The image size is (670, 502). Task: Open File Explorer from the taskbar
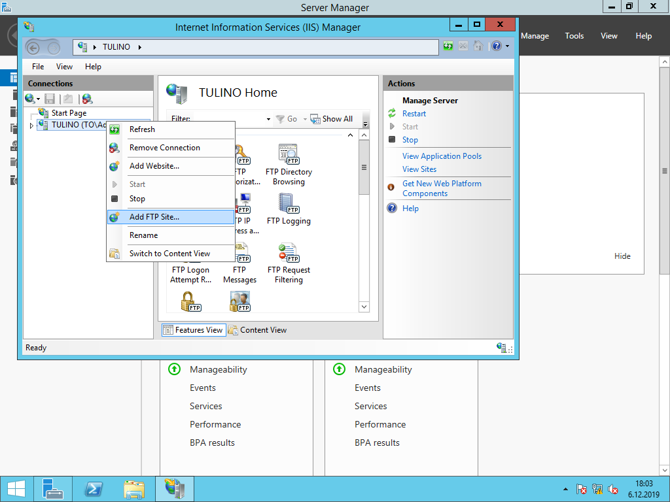[x=134, y=489]
